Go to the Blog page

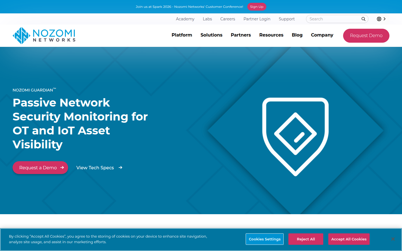(297, 35)
